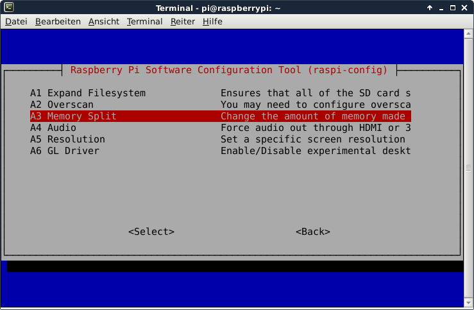
Task: Click the <Back> button
Action: coord(312,231)
